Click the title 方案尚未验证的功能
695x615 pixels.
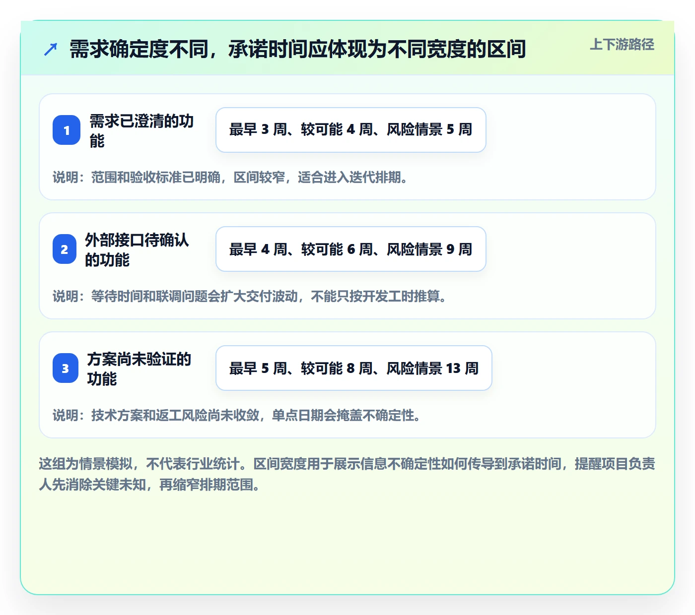[139, 369]
